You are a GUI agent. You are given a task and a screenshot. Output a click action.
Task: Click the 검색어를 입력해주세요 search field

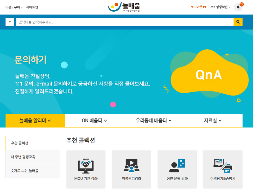(x=125, y=22)
